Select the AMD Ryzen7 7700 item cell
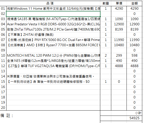 click(53, 45)
